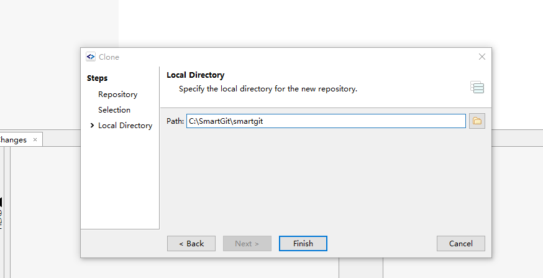Select the Local Directory step
Screen dimensions: 543x278
125,126
